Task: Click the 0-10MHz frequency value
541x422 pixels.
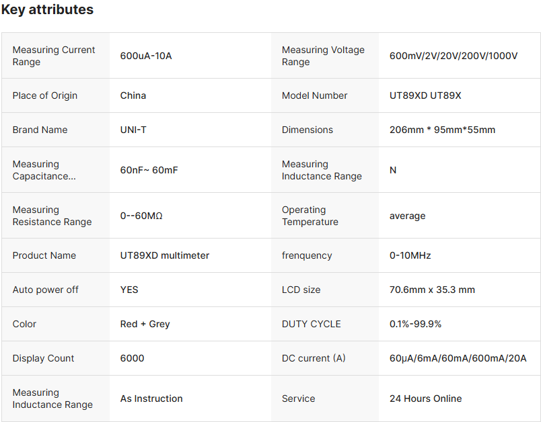Action: point(410,255)
